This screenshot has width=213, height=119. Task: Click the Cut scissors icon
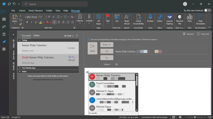tap(20, 16)
